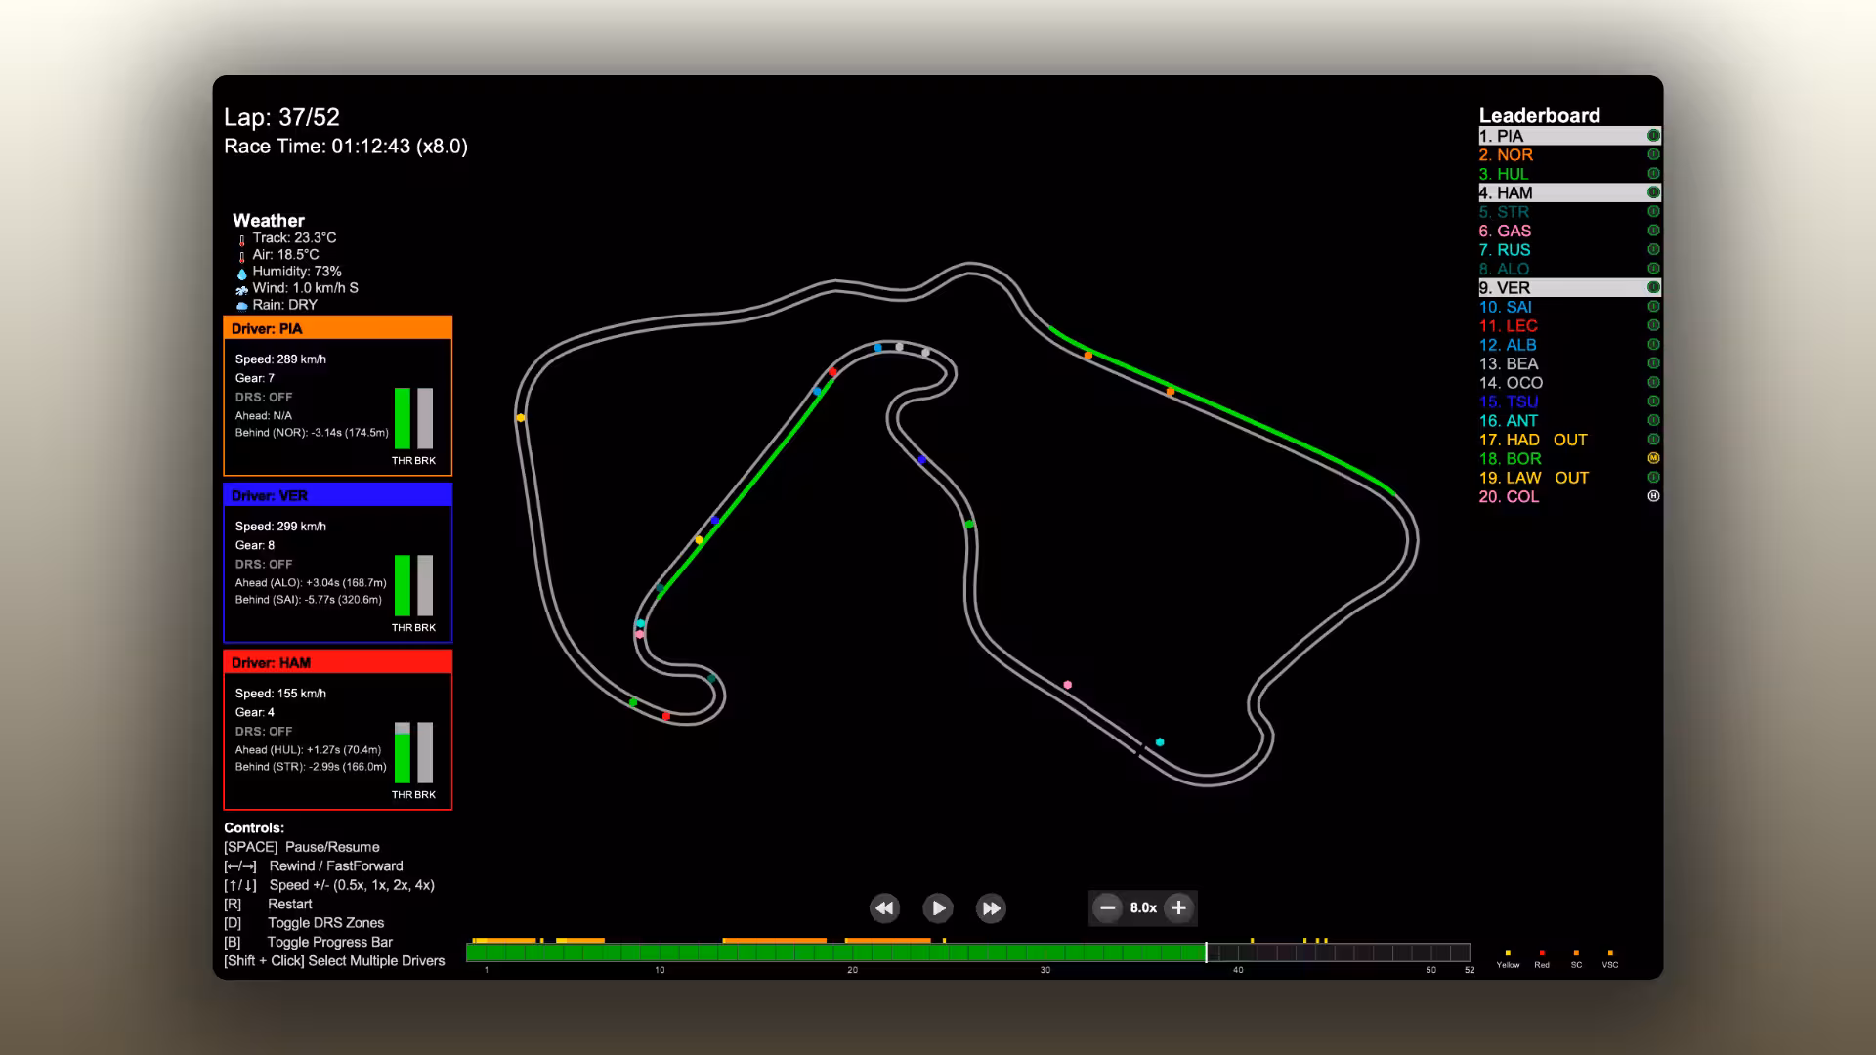Image resolution: width=1876 pixels, height=1055 pixels.
Task: Increase playback speed with plus button
Action: (x=1178, y=907)
